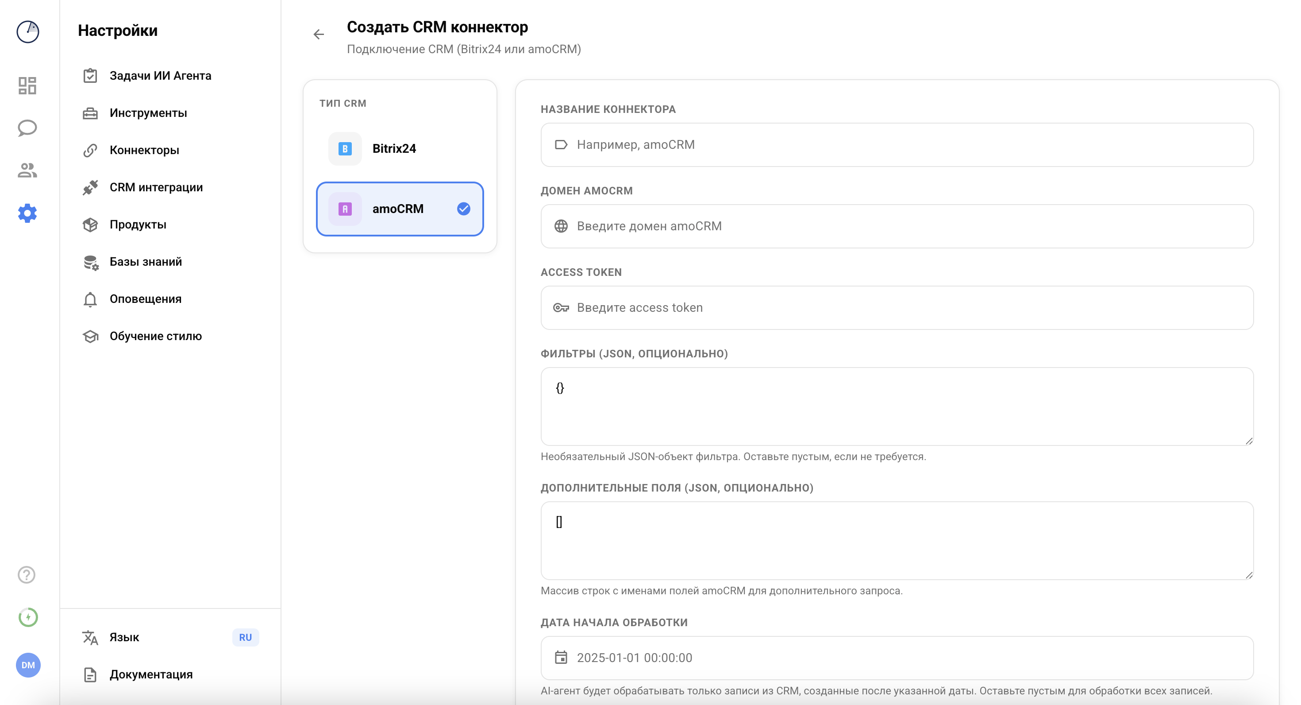Viewport: 1301px width, 705px height.
Task: Click the clock logo icon at top left
Action: pos(28,32)
